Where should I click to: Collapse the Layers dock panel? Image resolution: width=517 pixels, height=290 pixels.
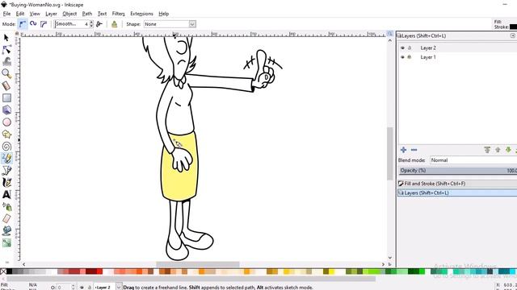(513, 35)
